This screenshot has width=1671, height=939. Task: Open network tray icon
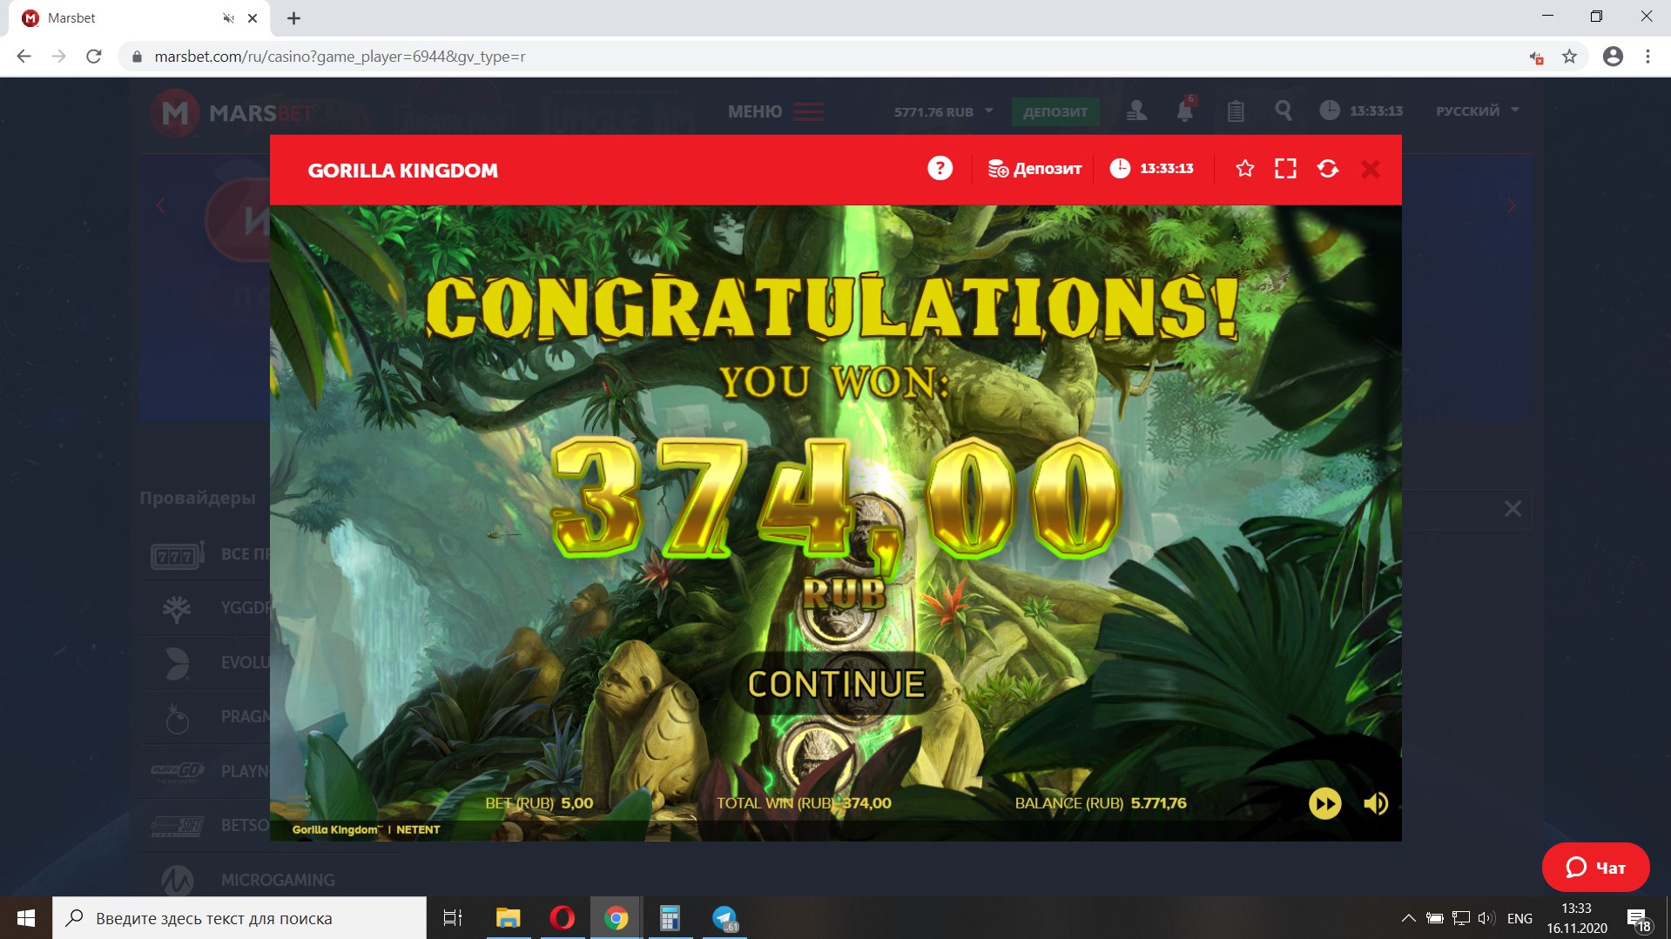(1461, 918)
